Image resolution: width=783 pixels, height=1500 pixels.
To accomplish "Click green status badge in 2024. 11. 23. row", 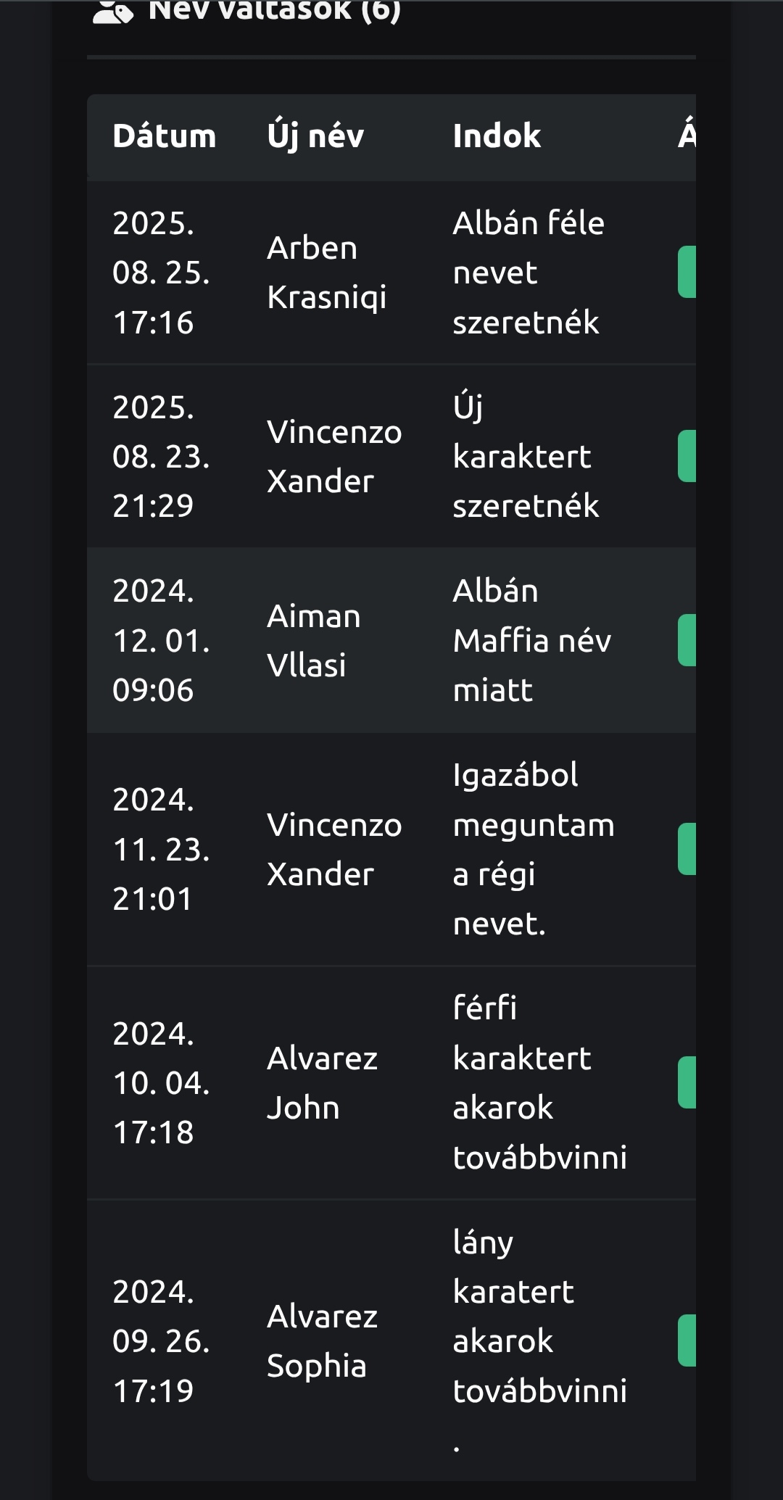I will [687, 849].
